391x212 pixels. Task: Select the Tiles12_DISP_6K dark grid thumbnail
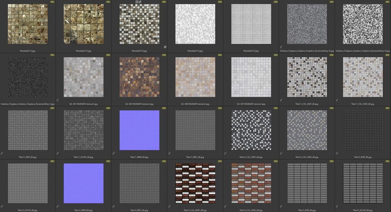(x=363, y=130)
